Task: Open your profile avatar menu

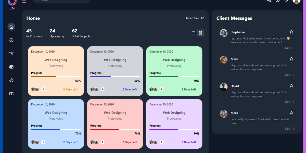Action: tap(296, 2)
